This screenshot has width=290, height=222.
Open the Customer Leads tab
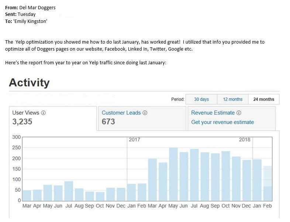[x=141, y=117]
